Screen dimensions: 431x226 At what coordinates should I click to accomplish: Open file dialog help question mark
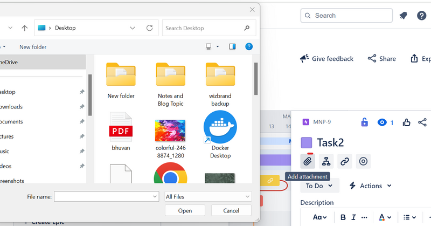click(249, 47)
